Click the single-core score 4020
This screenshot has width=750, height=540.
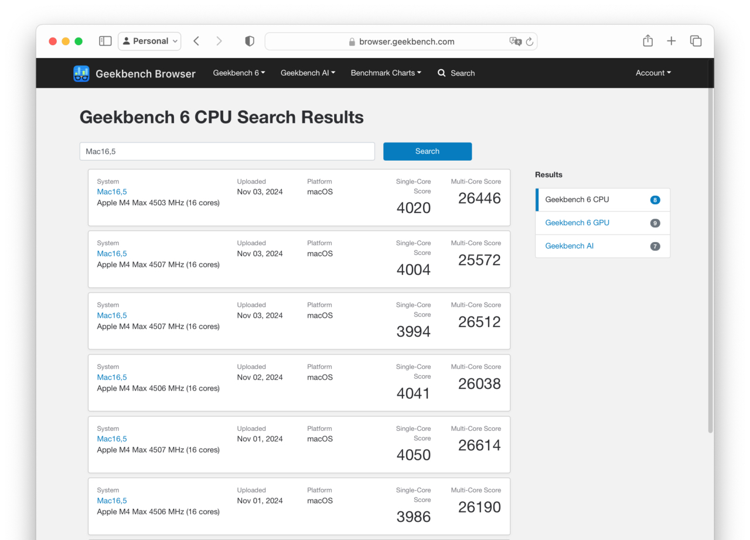coord(414,208)
